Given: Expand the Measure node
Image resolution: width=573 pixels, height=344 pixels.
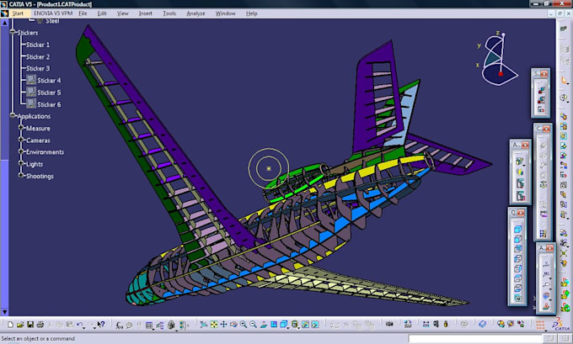Looking at the screenshot, I should tap(21, 128).
